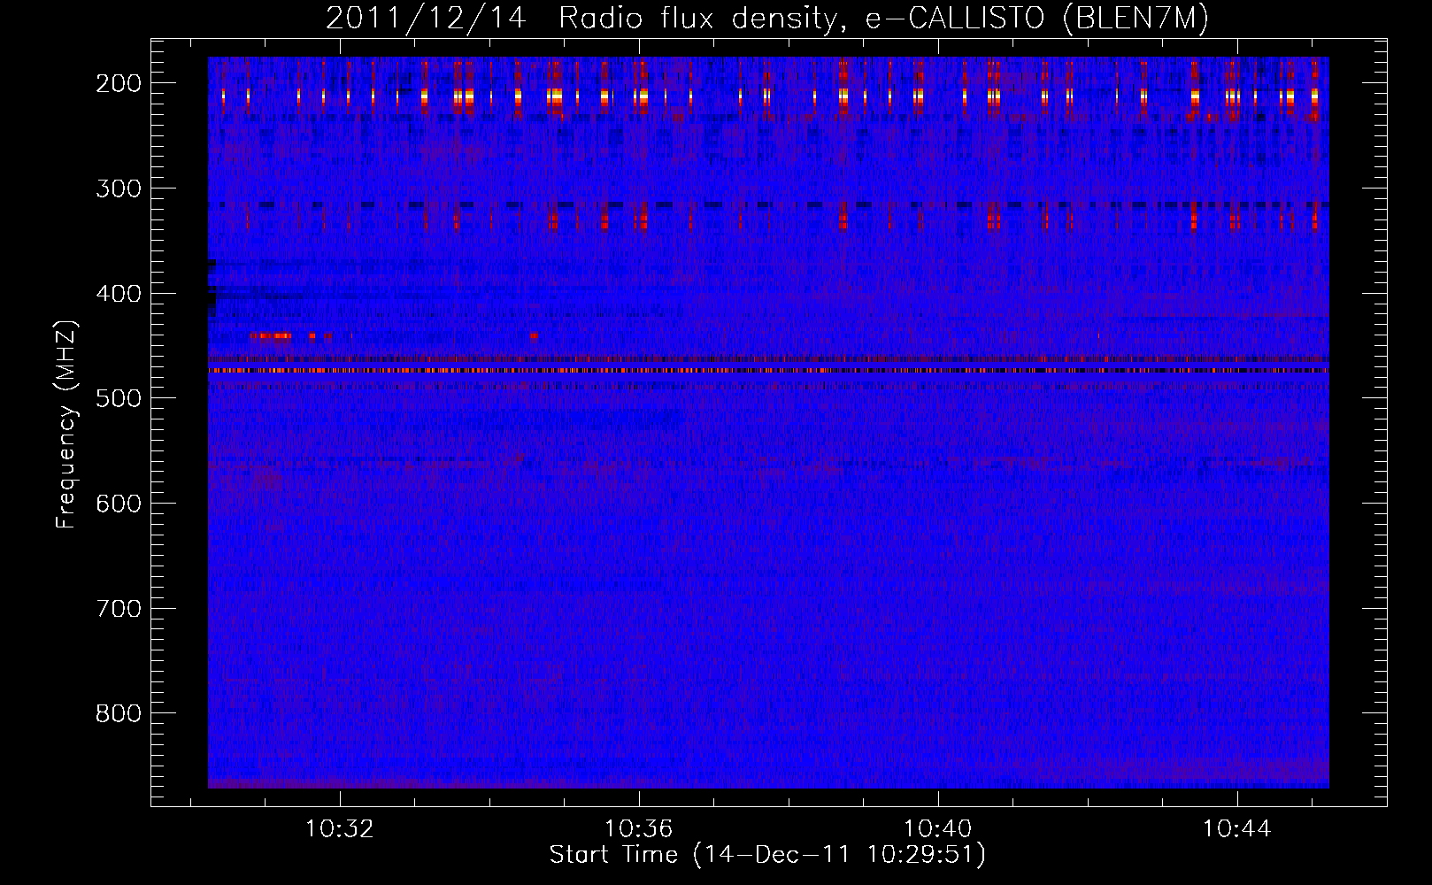Click the 'e-CALLISTO (BLEN7M)' station label
Viewport: 1432px width, 885px height.
coord(1037,19)
